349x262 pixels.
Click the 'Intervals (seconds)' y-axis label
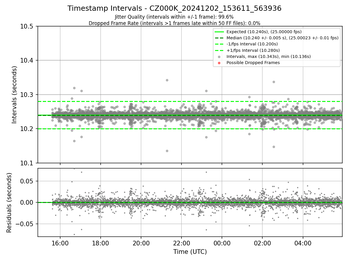click(x=15, y=95)
